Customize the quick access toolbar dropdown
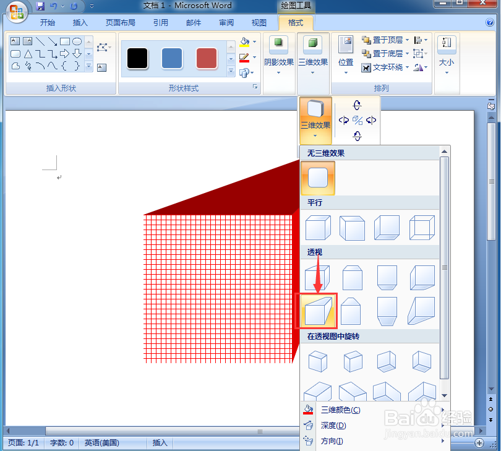 tap(92, 6)
